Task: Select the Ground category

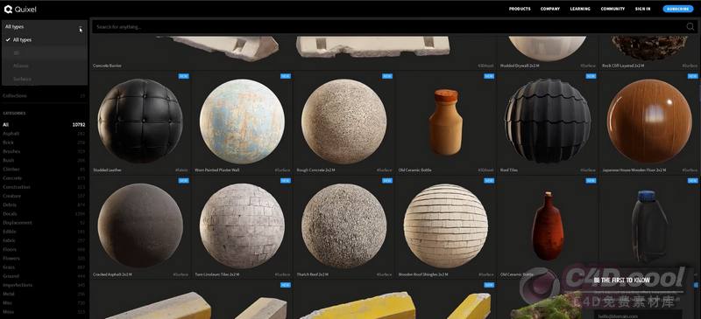Action: point(44,276)
